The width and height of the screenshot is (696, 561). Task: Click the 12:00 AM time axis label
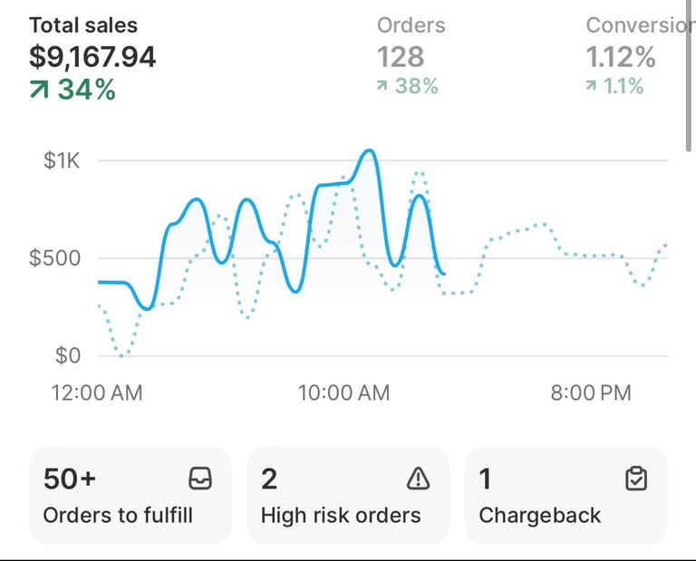click(97, 392)
